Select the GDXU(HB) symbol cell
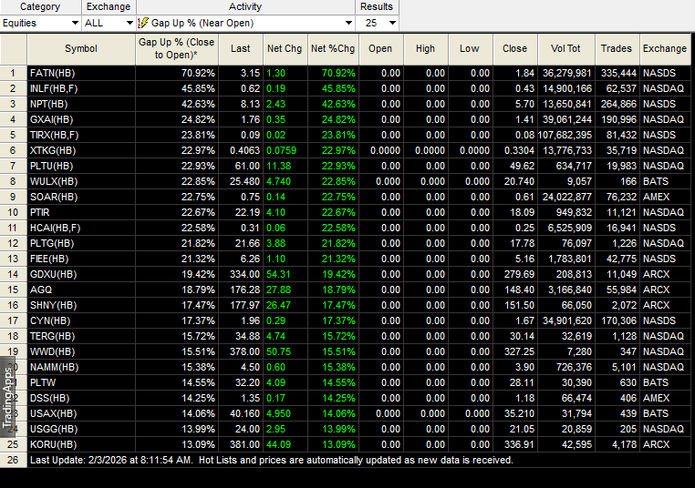The image size is (695, 488). [x=81, y=274]
